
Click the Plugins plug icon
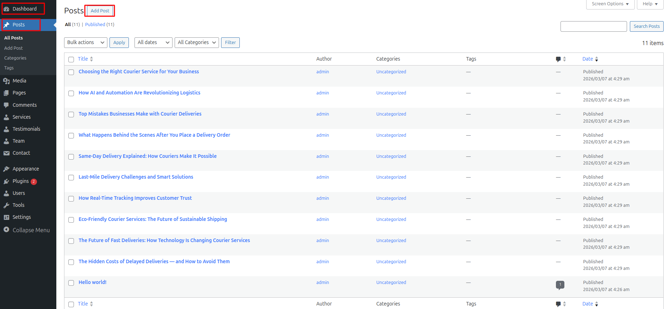click(x=6, y=181)
